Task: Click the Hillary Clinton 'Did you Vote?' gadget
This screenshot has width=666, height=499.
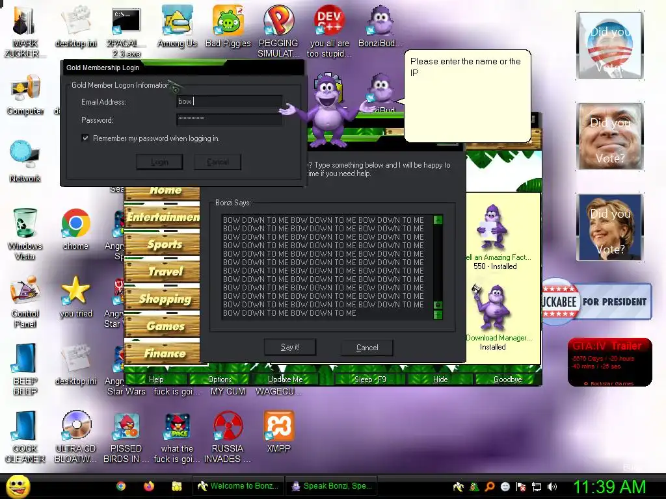Action: [609, 227]
